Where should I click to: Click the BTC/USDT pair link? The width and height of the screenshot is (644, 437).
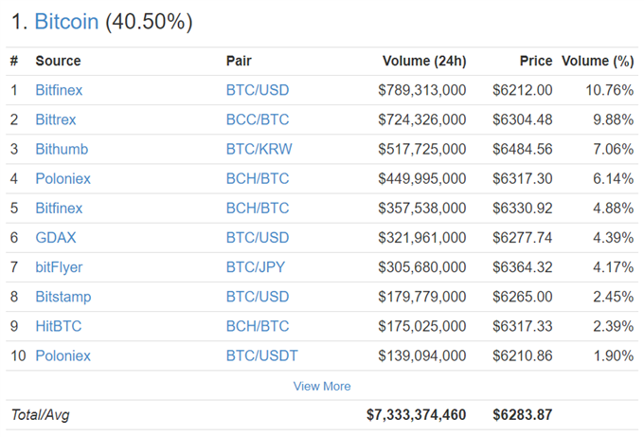[x=262, y=356]
